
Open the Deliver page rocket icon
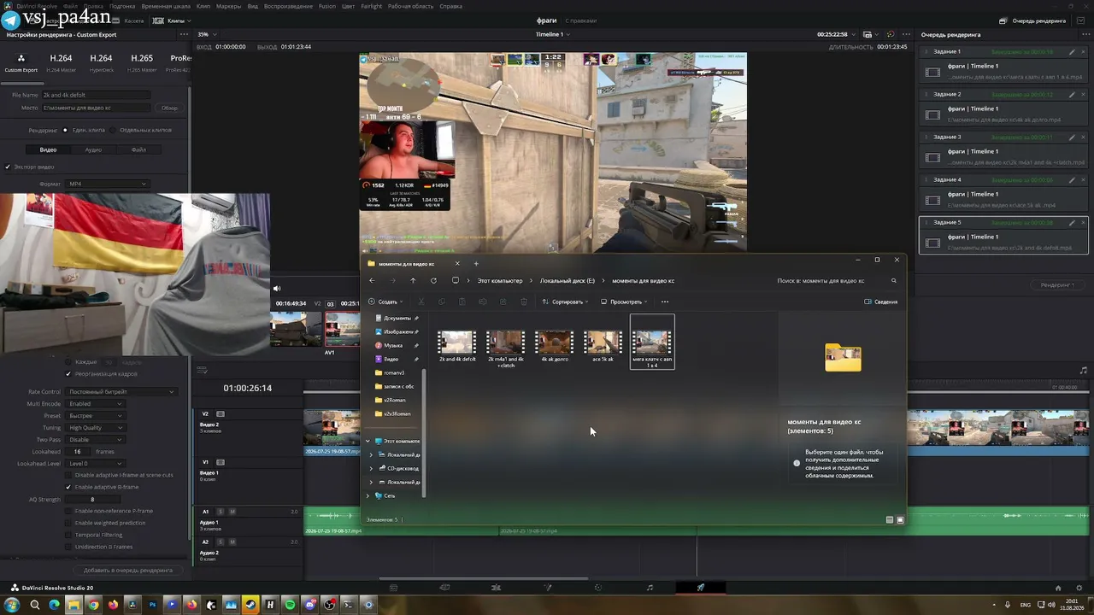point(700,588)
